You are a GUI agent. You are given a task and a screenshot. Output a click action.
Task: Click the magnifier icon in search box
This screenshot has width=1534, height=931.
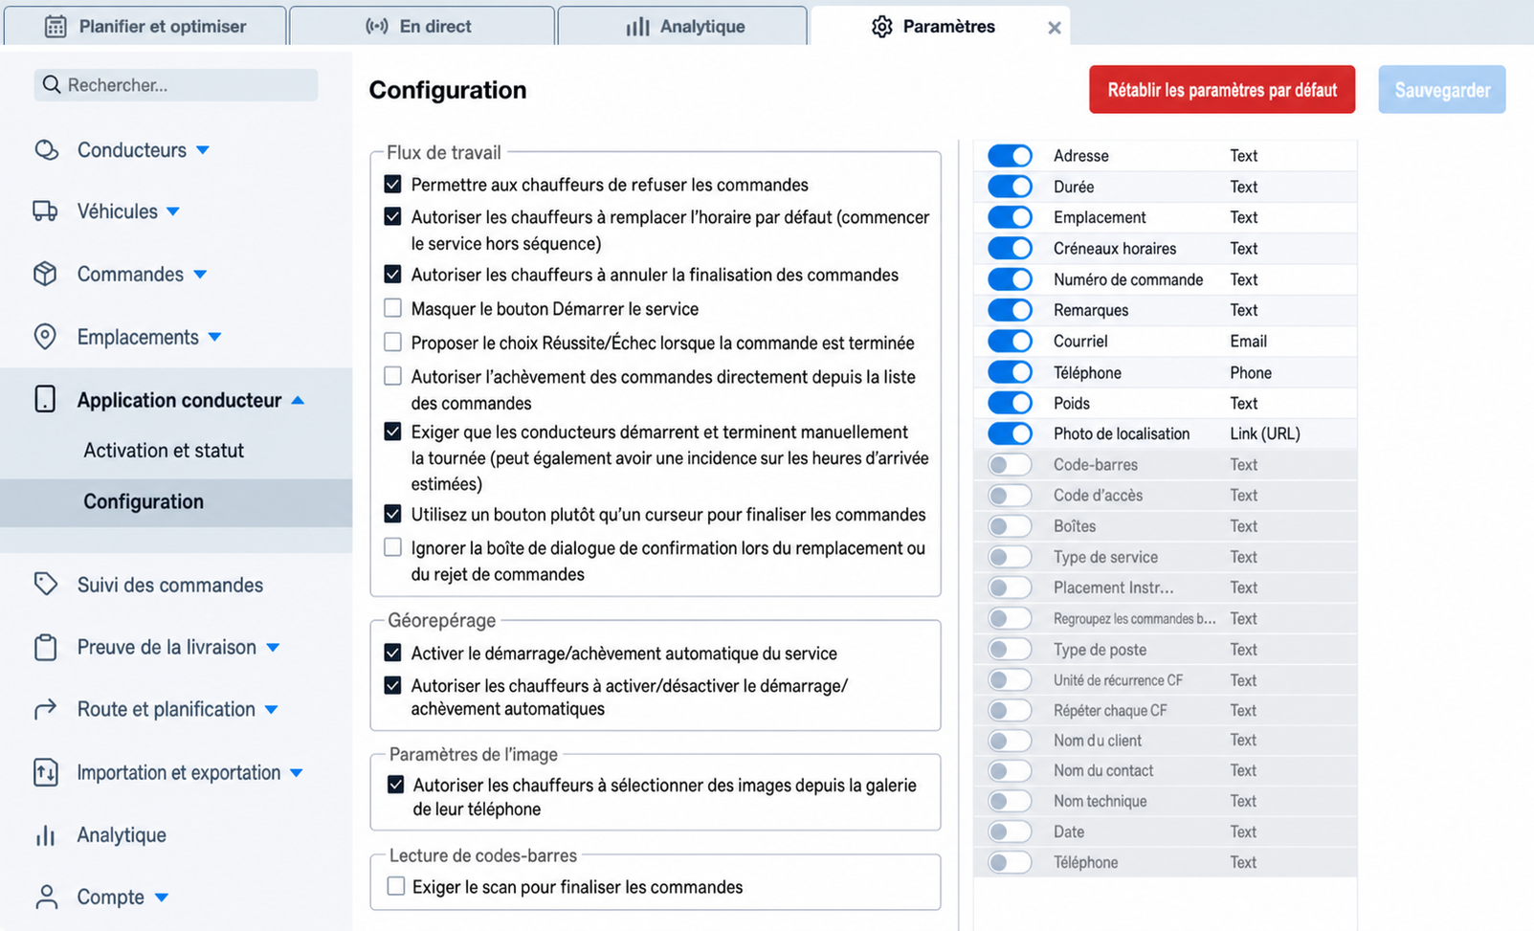click(x=52, y=85)
